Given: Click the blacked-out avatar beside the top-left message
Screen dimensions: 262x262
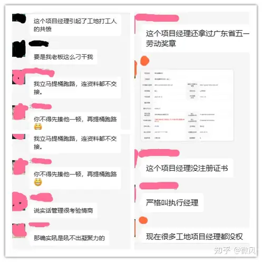Looking at the screenshot, I should 19,18.
